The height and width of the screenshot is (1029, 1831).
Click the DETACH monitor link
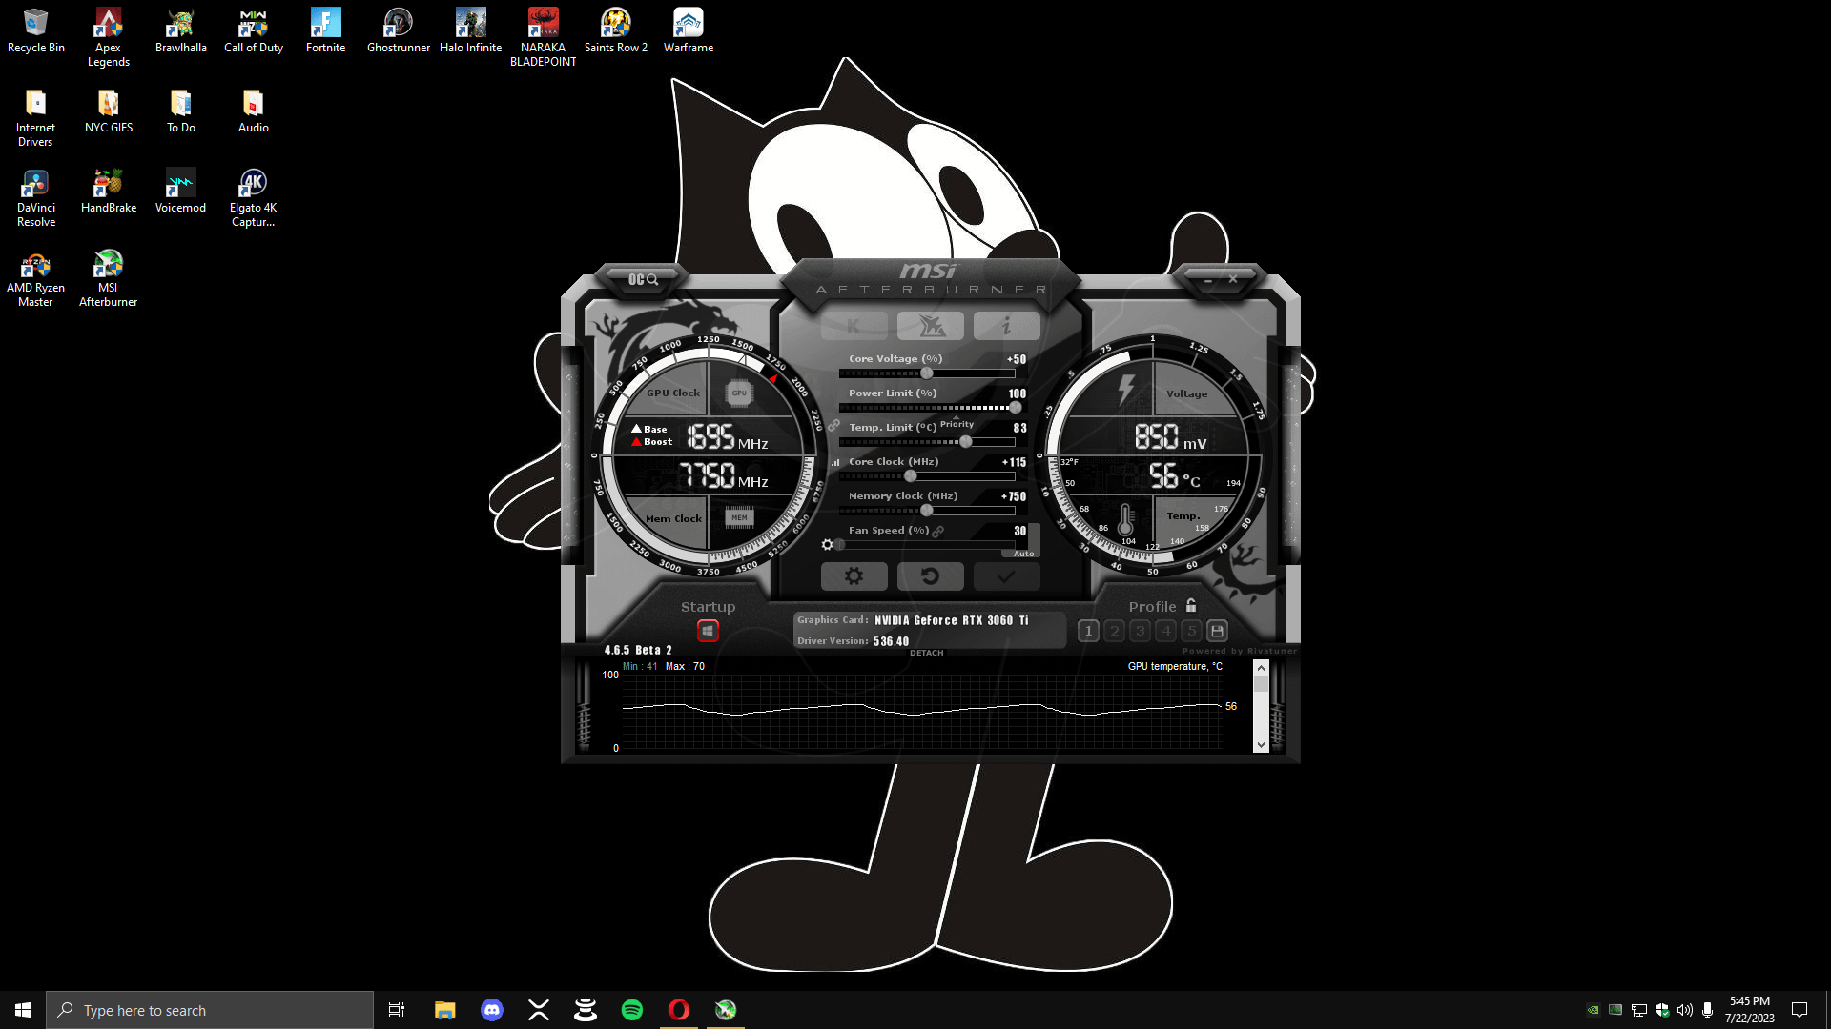[x=926, y=653]
